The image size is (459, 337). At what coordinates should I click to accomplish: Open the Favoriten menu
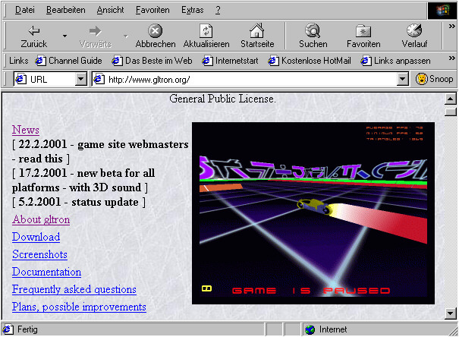tap(152, 10)
